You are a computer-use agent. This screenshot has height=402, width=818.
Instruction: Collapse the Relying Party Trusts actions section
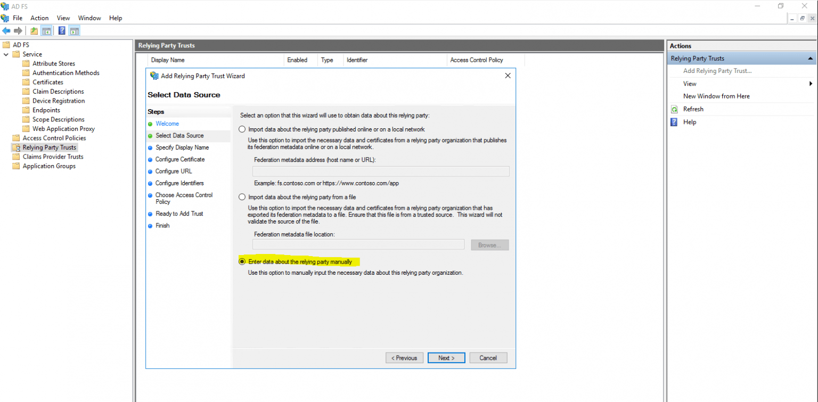pyautogui.click(x=810, y=58)
